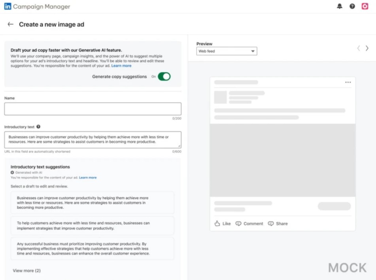Go back using the left arrow
This screenshot has height=280, width=376.
pyautogui.click(x=11, y=24)
